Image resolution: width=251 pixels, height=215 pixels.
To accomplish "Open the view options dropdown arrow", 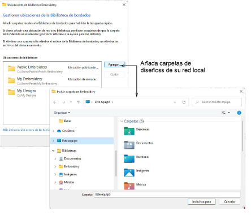I will coord(229,113).
